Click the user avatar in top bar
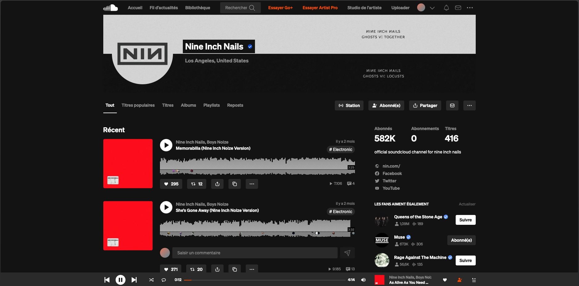 click(421, 8)
